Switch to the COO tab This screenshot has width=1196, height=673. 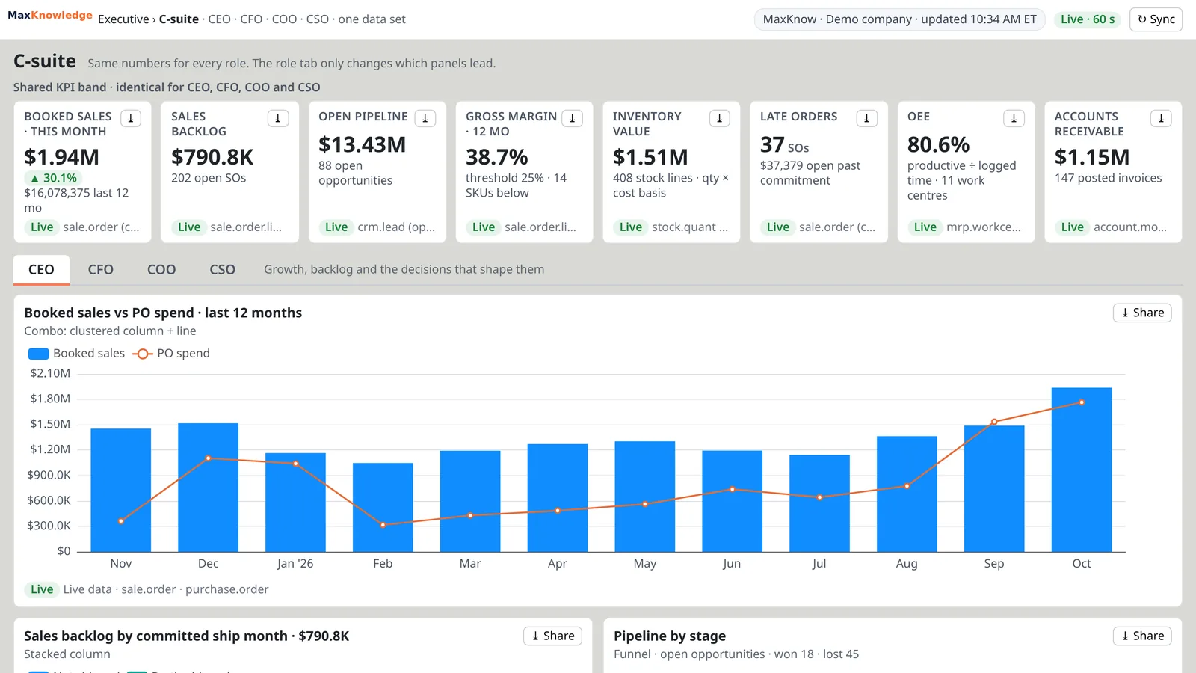tap(161, 270)
